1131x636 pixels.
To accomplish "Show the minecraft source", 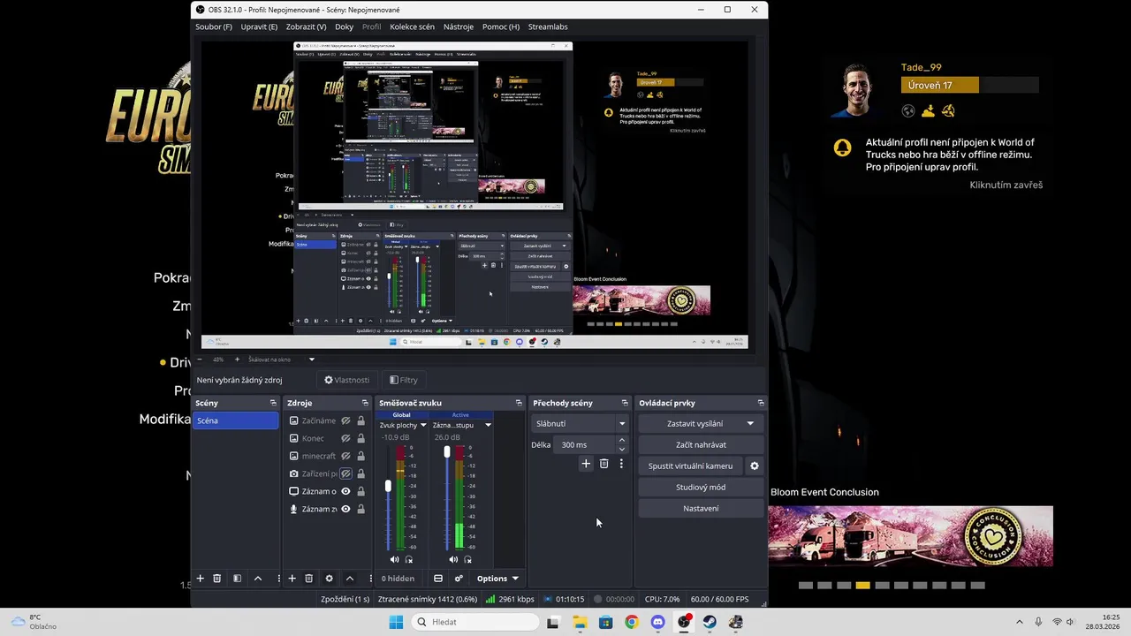I will [345, 456].
